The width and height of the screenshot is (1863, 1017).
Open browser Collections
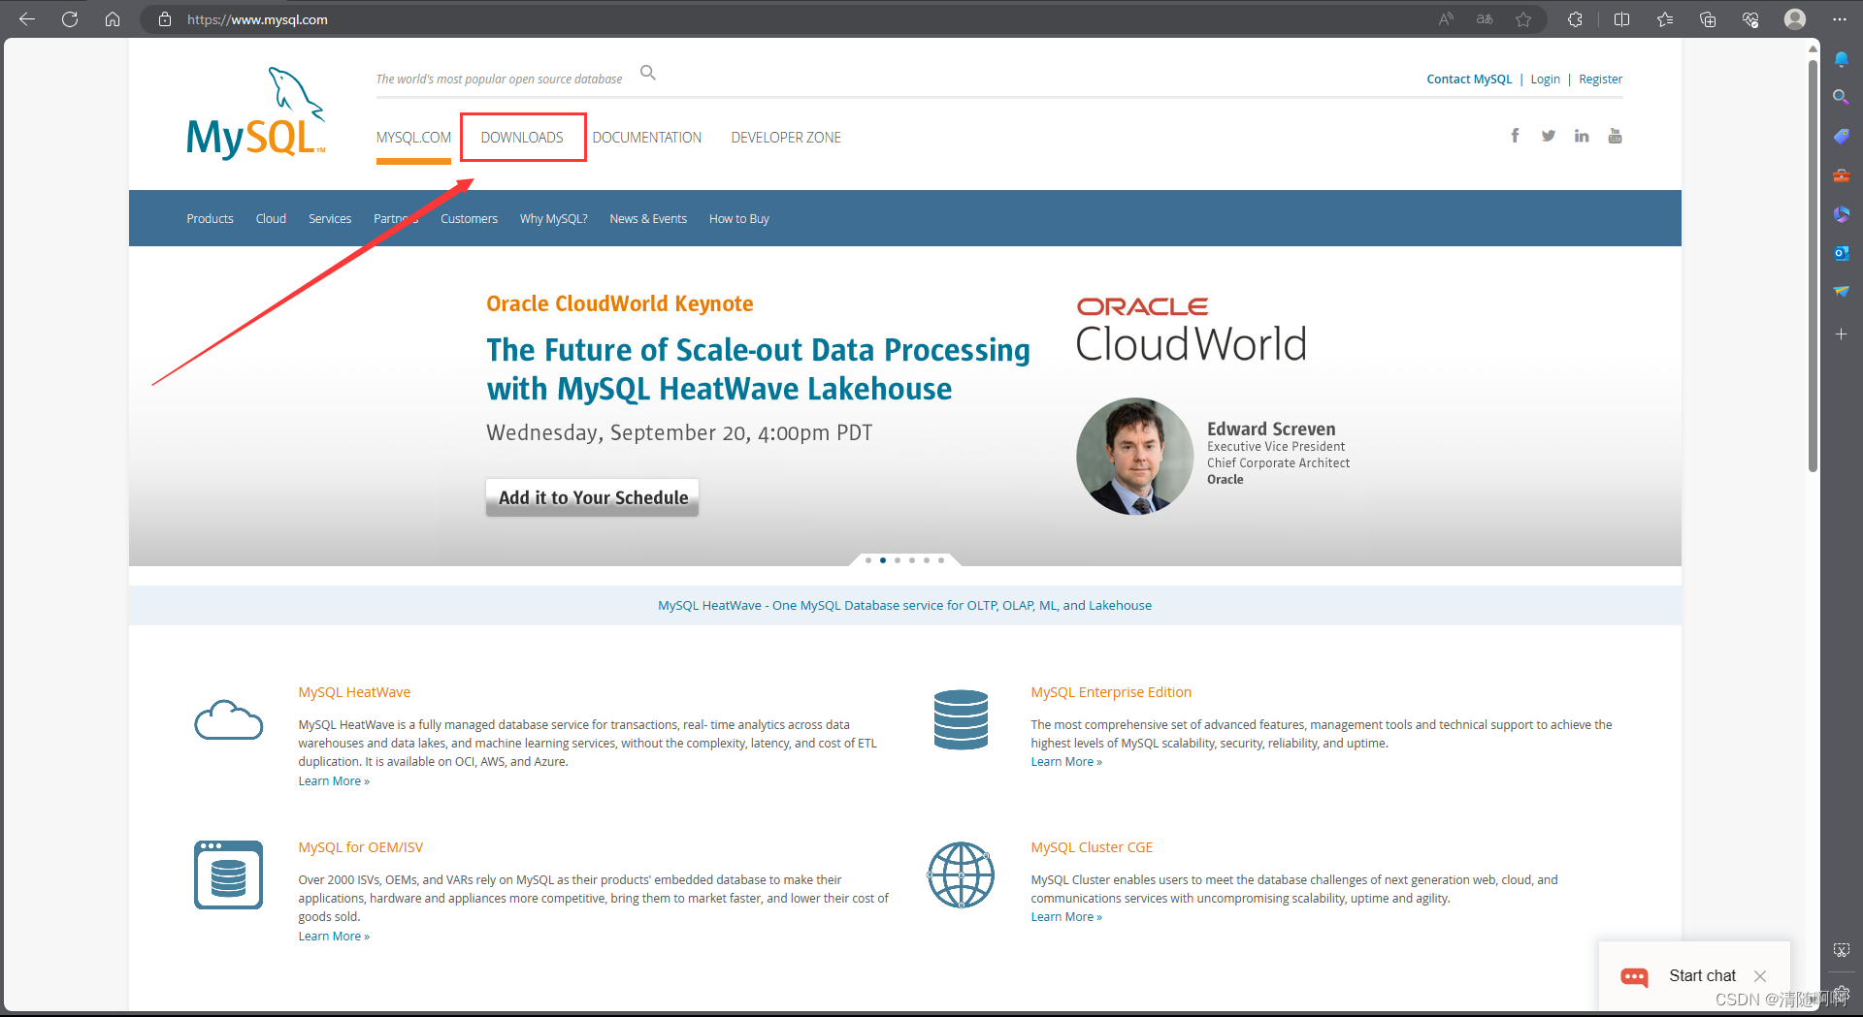coord(1708,19)
